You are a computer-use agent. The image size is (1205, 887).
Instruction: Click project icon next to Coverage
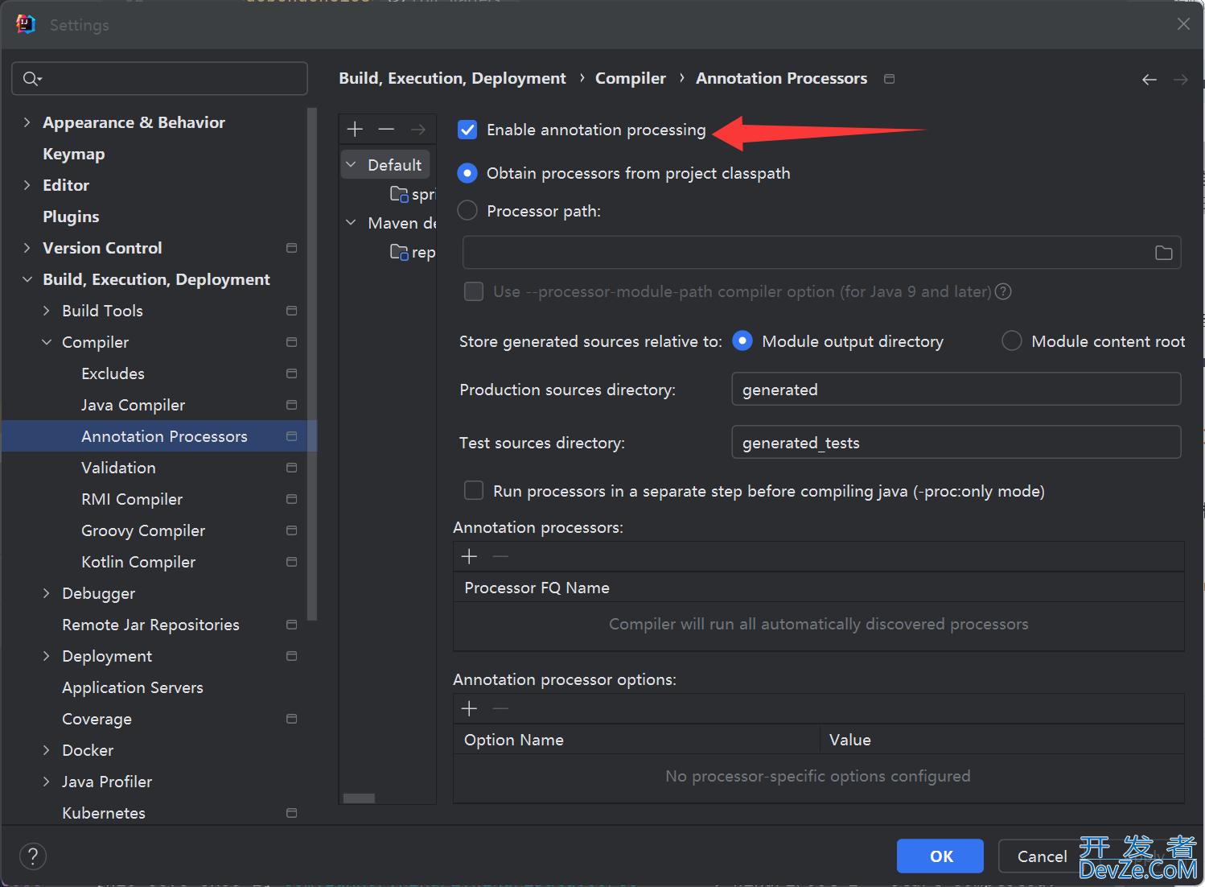point(291,719)
